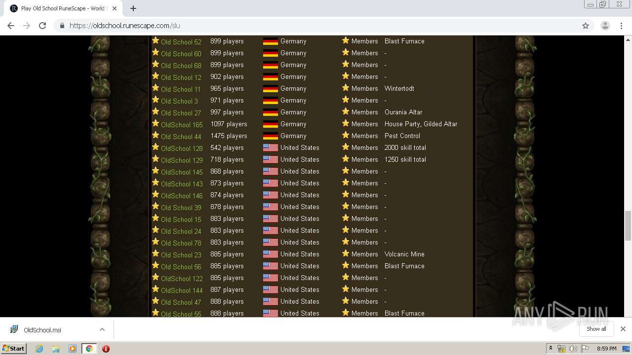Show hidden system tray icons
632x355 pixels.
tap(551, 349)
